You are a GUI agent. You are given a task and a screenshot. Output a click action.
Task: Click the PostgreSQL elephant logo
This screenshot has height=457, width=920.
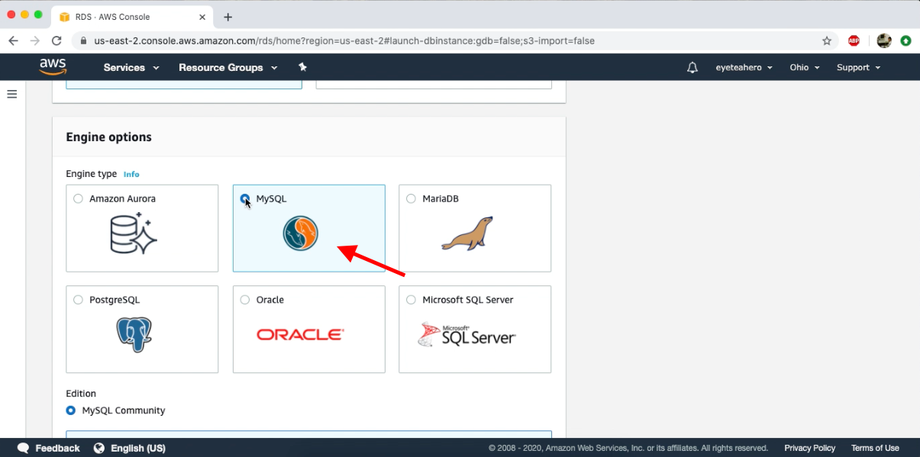(x=134, y=334)
